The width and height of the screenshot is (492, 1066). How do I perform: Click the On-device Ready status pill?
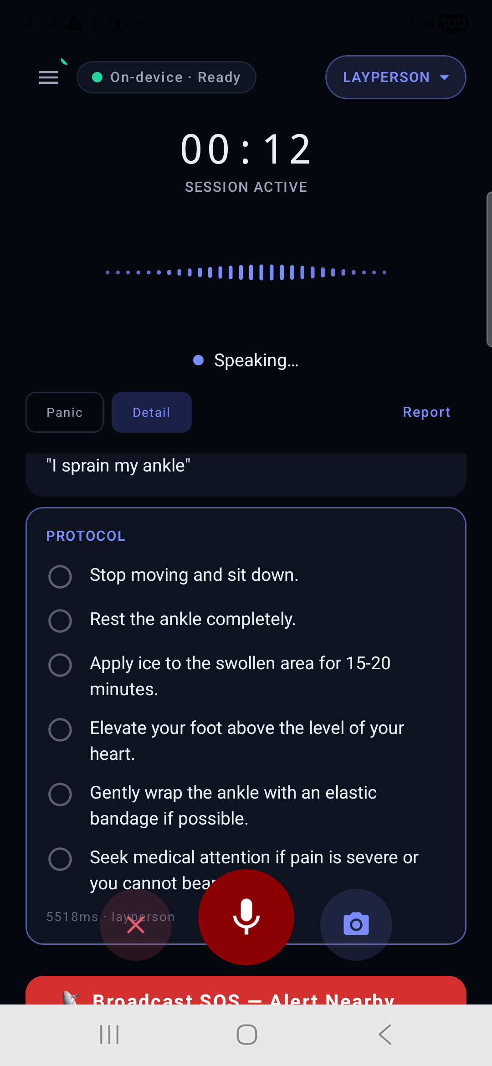166,77
